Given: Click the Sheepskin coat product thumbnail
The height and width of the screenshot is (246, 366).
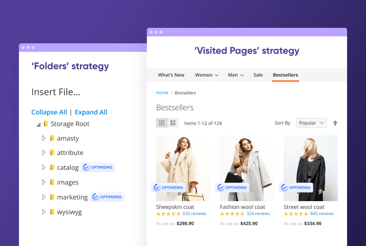Looking at the screenshot, I should (183, 166).
